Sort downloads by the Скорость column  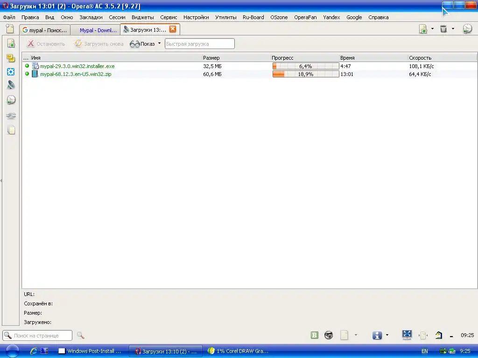443,57
